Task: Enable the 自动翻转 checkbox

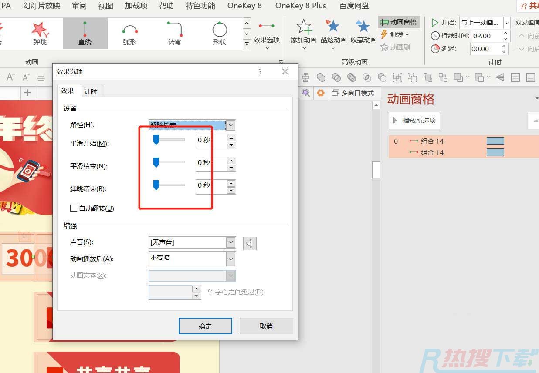Action: 74,208
